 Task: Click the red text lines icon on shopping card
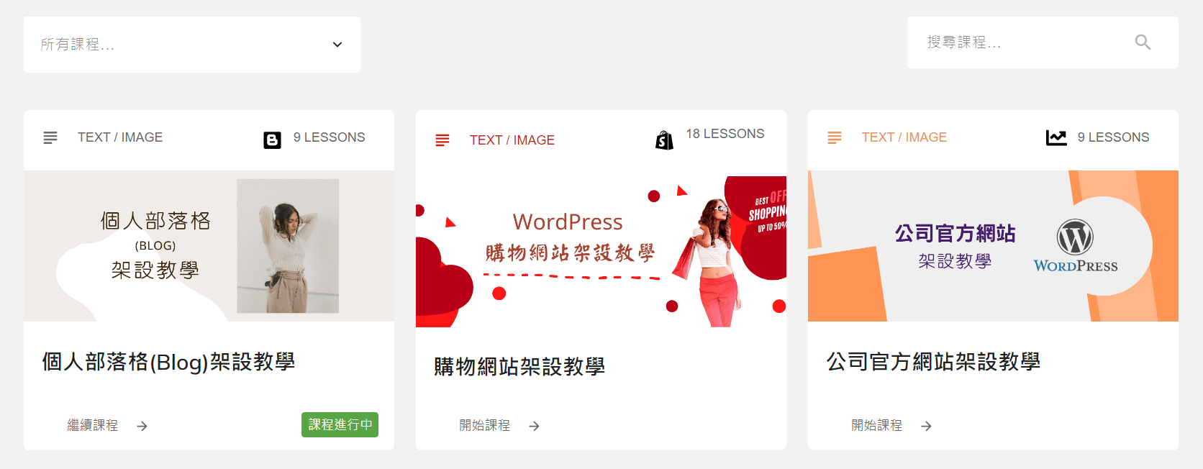point(442,140)
